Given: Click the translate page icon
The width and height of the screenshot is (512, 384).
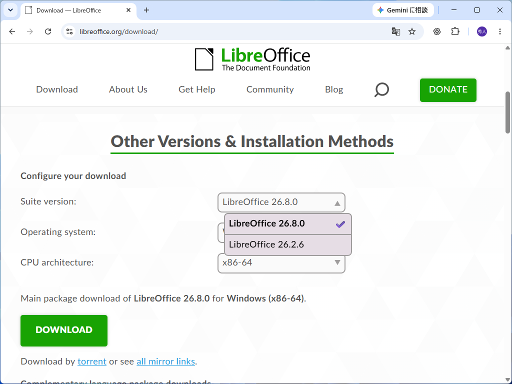Looking at the screenshot, I should (396, 31).
